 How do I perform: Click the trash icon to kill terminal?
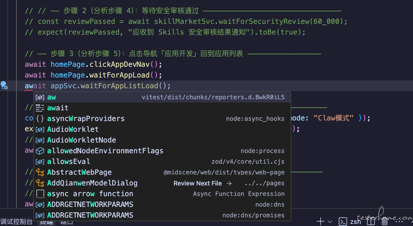click(385, 222)
